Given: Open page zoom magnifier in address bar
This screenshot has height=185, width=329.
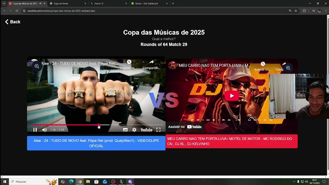Looking at the screenshot, I should [290, 11].
